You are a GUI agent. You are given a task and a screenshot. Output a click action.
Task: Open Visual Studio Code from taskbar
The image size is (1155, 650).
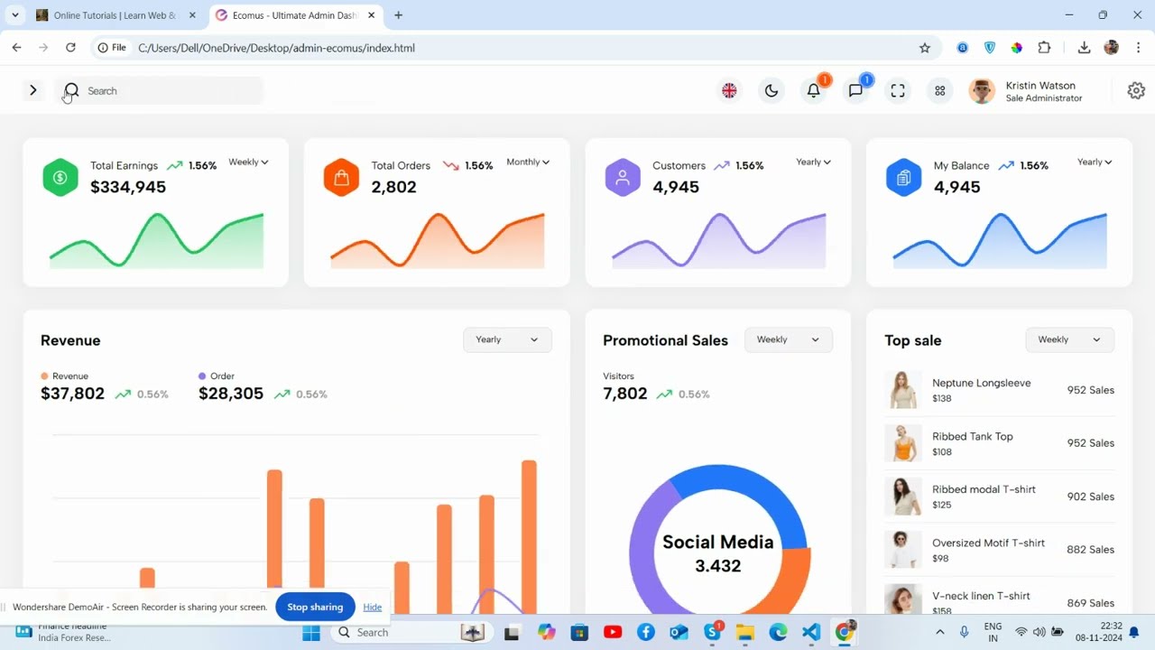coord(811,633)
